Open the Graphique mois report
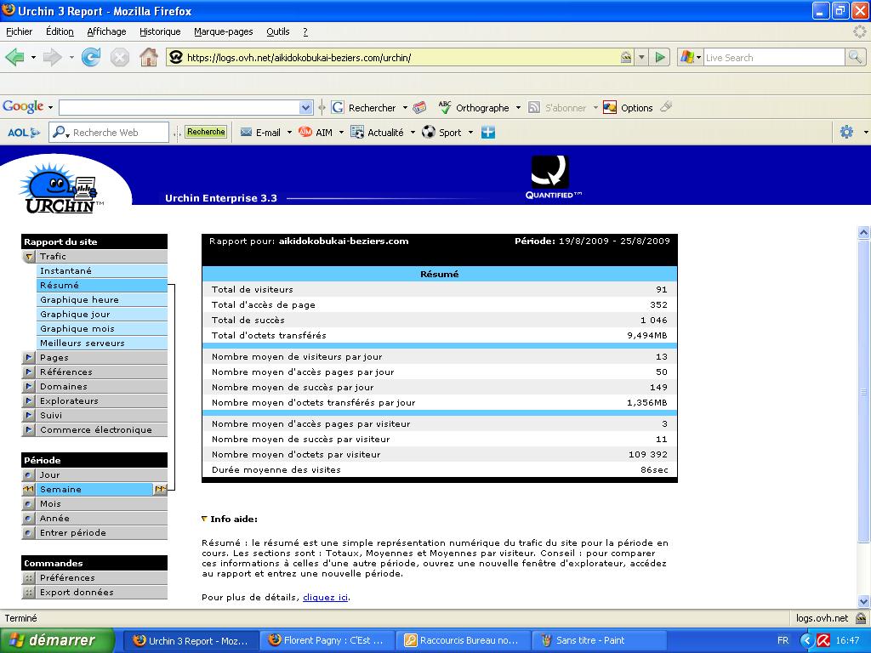 pyautogui.click(x=102, y=329)
